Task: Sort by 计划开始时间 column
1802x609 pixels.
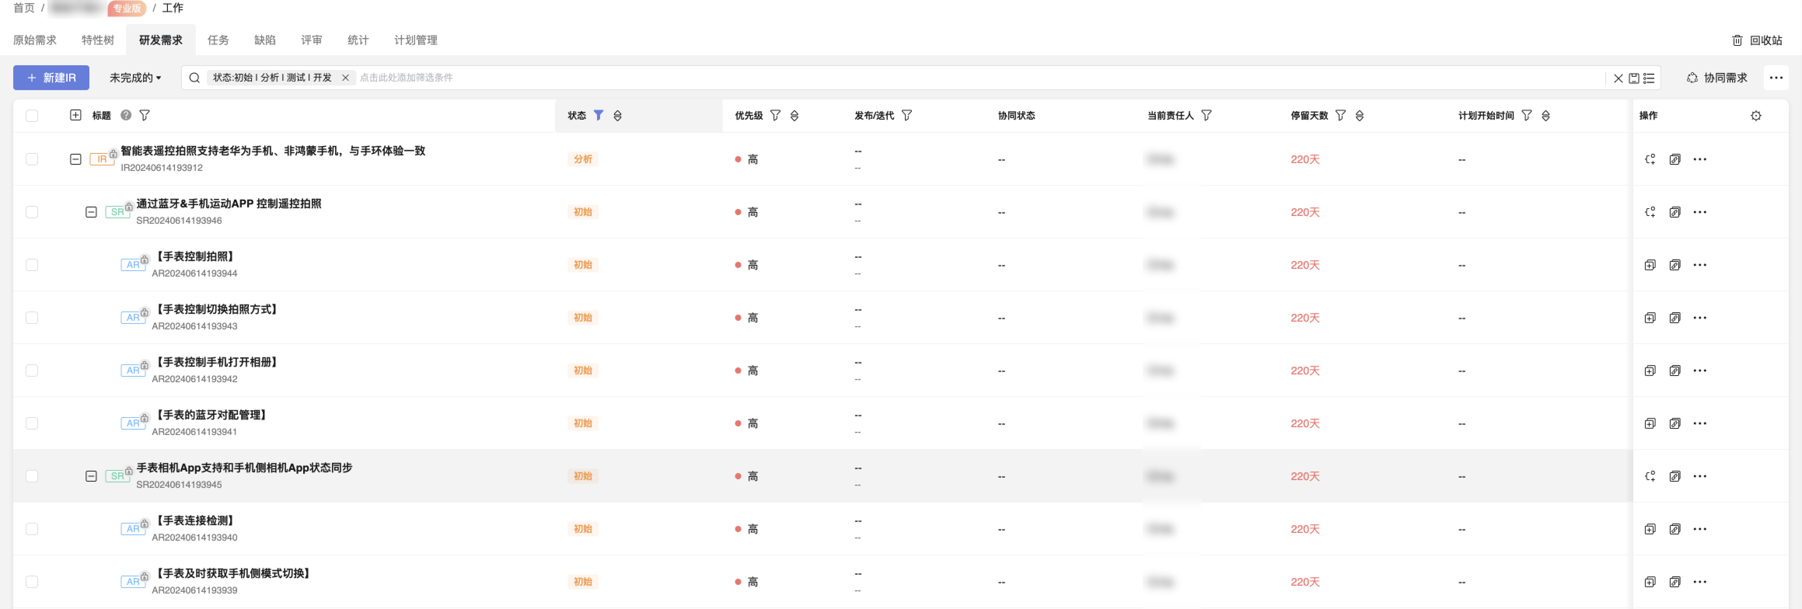Action: tap(1546, 116)
